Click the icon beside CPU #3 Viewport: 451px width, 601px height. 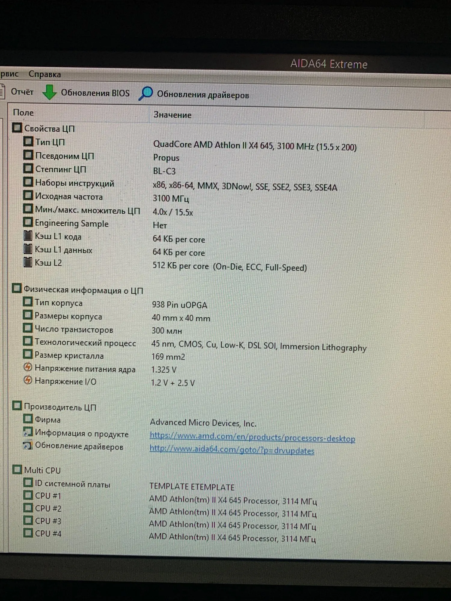click(28, 520)
